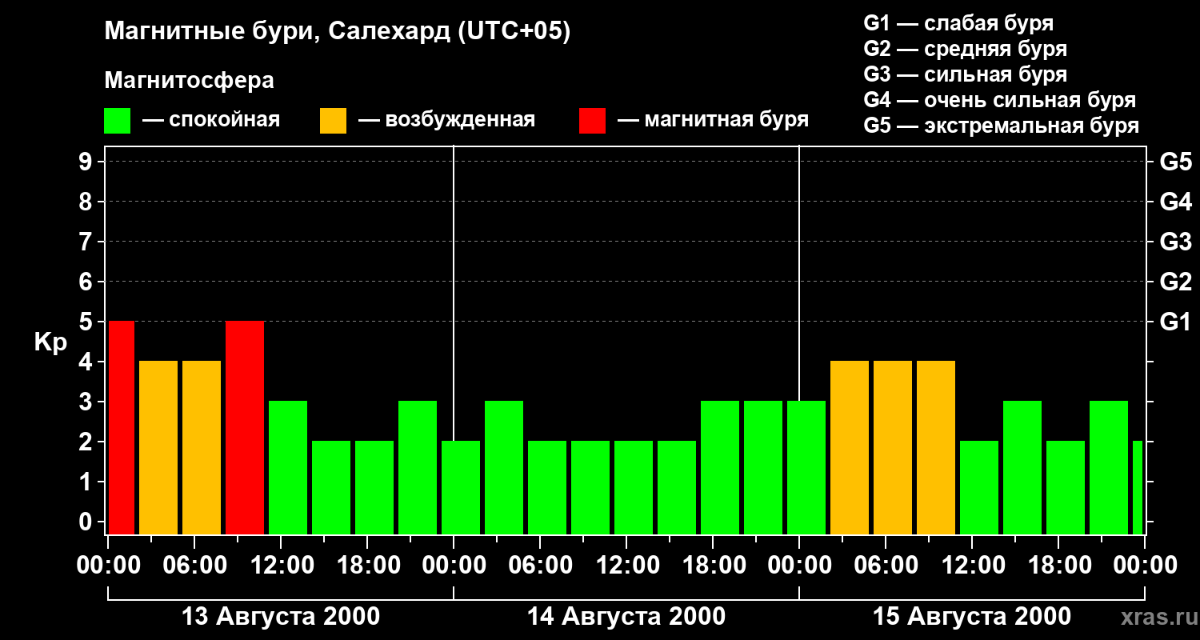Click the Kp axis tick label 9
Screen dimensions: 1200x640
(87, 162)
